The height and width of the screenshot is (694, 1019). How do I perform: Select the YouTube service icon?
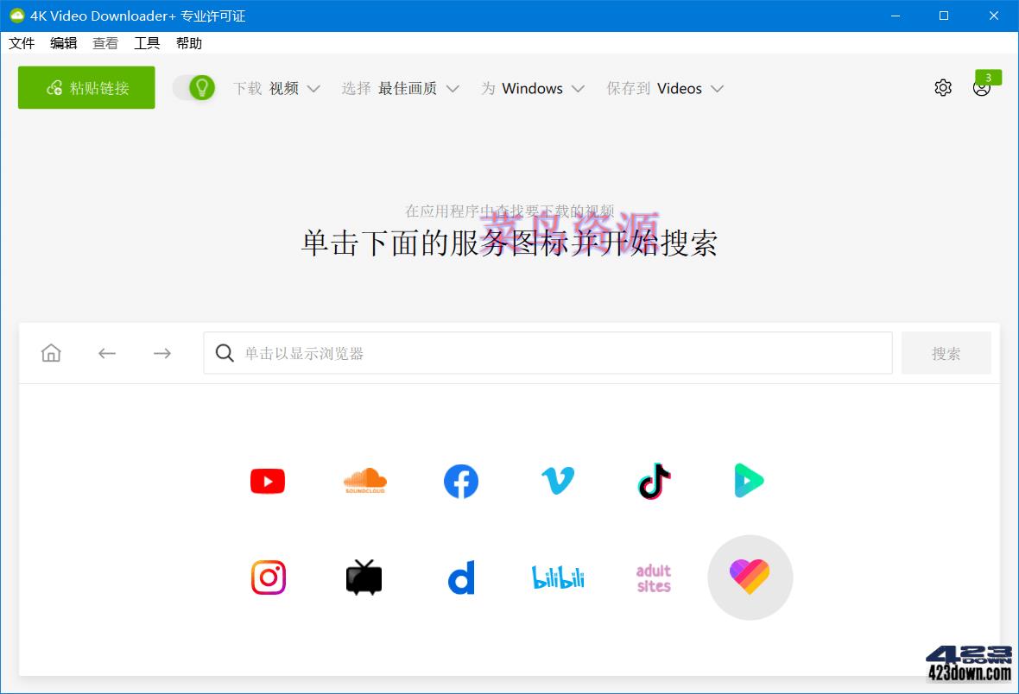coord(267,481)
